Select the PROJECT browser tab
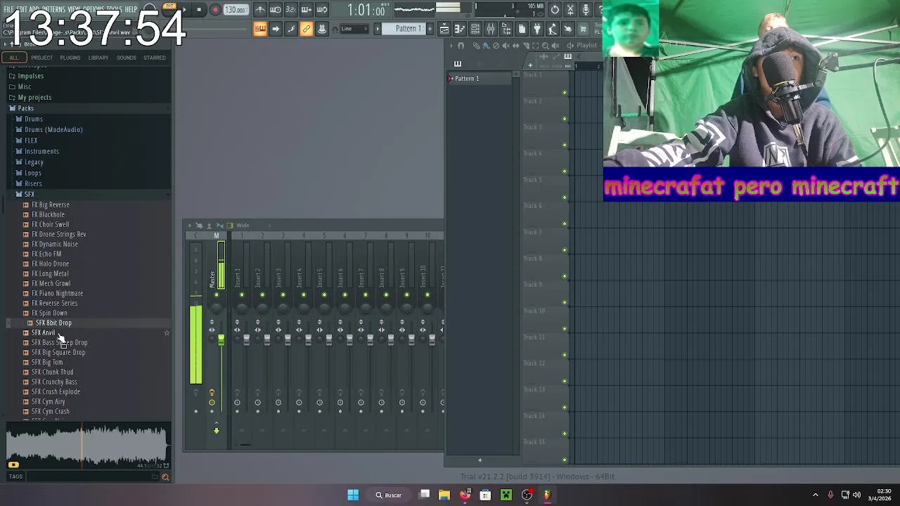The width and height of the screenshot is (900, 506). point(41,58)
